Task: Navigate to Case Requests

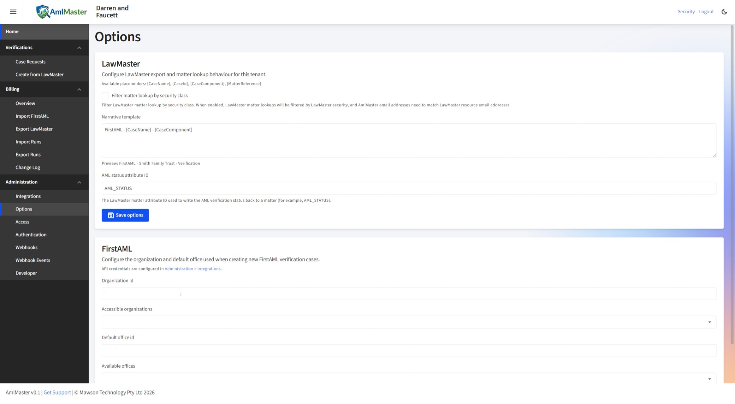Action: pyautogui.click(x=30, y=62)
